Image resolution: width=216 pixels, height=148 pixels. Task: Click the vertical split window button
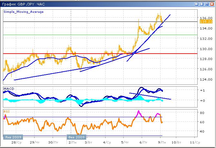click(197, 4)
